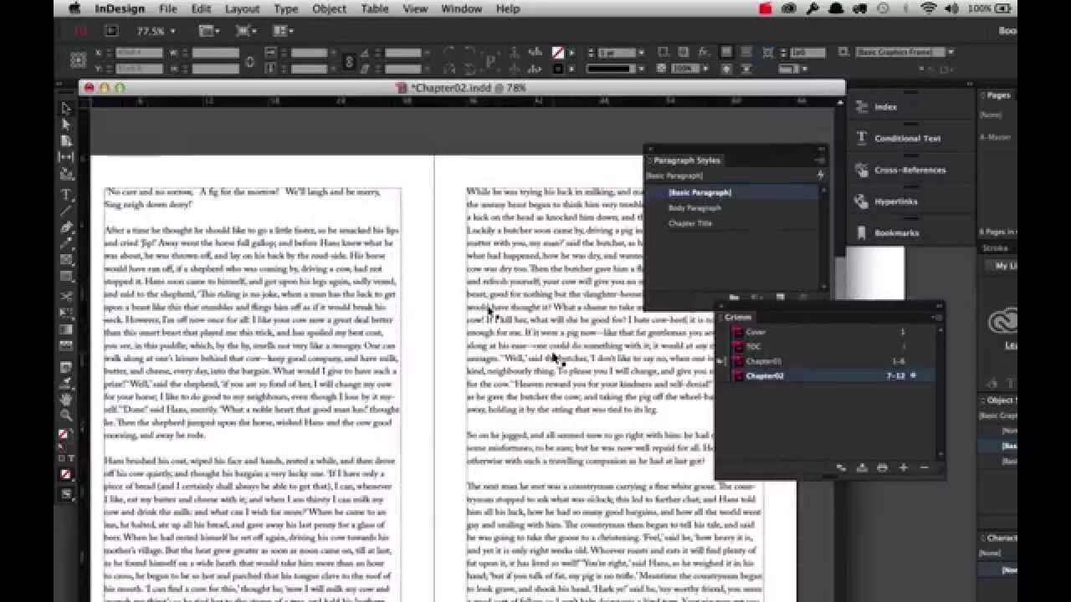Select the Pencil tool
This screenshot has width=1071, height=602.
coord(66,242)
